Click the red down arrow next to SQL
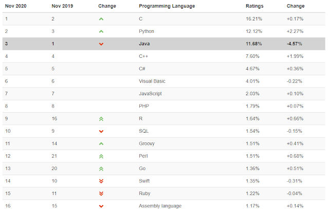The height and width of the screenshot is (211, 328). 101,131
